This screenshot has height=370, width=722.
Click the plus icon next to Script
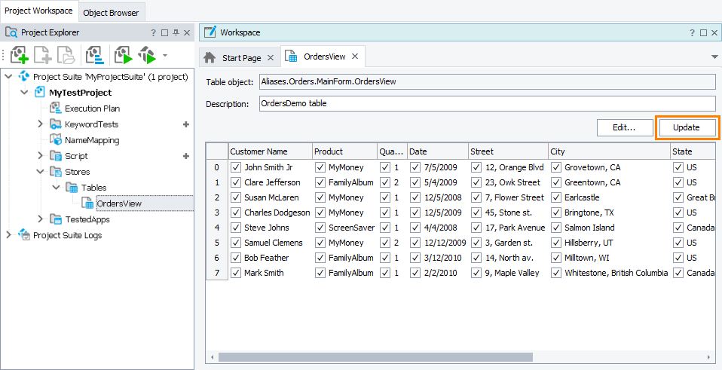185,156
